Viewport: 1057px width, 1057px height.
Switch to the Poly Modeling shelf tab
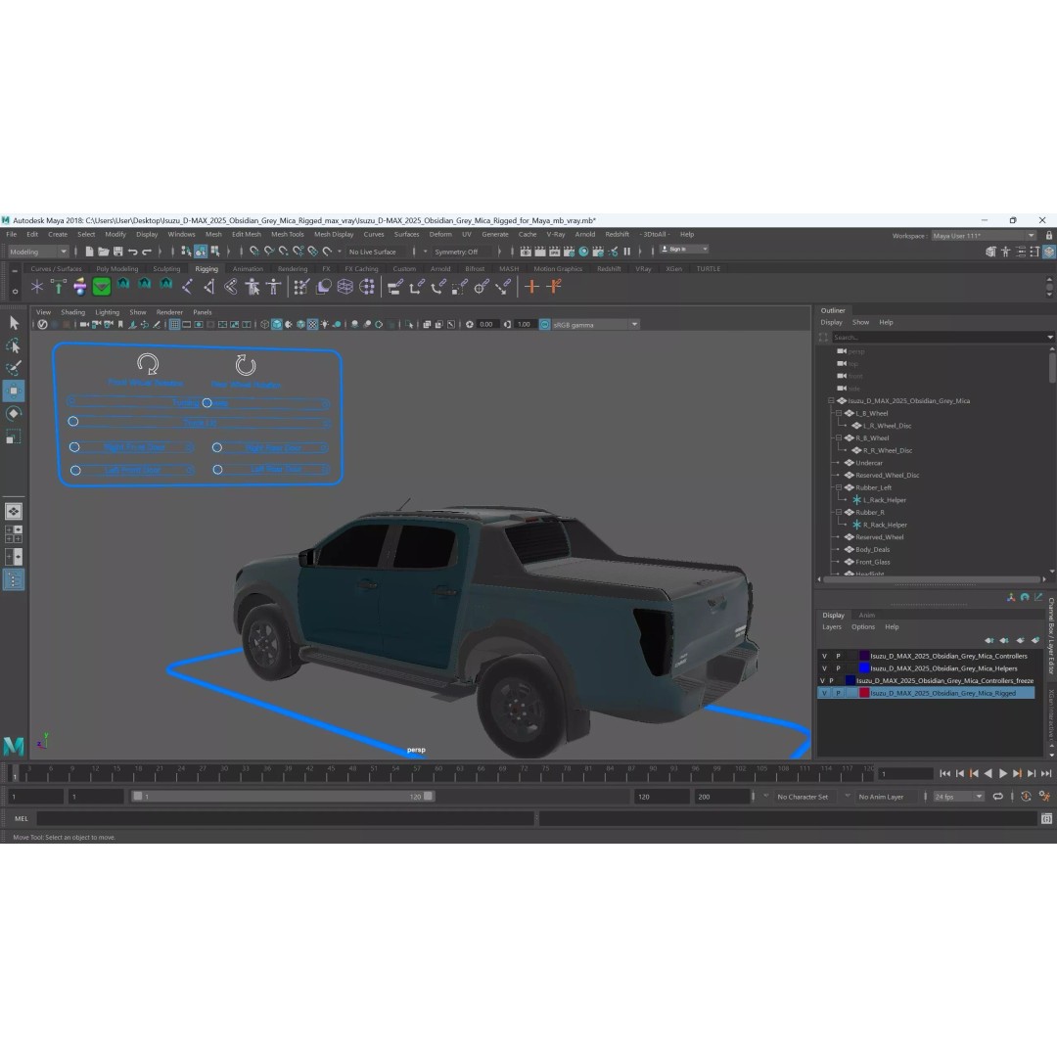(x=116, y=268)
